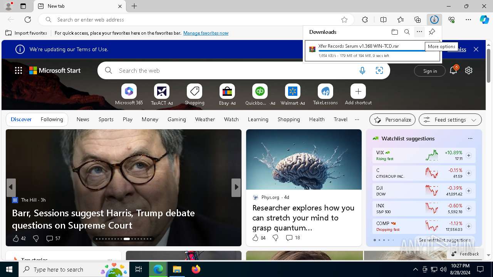Open Microsoft 365 shortcut
Viewport: 493px width, 277px height.
click(x=129, y=95)
